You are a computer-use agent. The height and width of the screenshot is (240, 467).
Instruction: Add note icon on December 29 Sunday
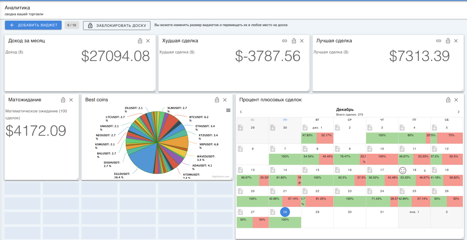pos(241,128)
